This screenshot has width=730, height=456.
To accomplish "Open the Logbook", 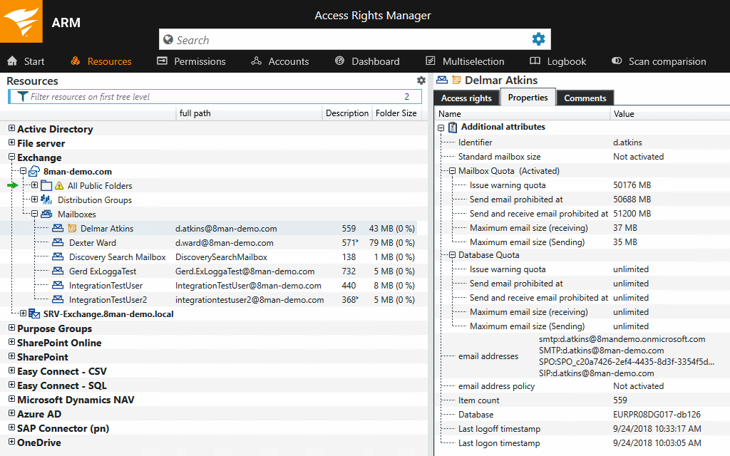I will 558,61.
